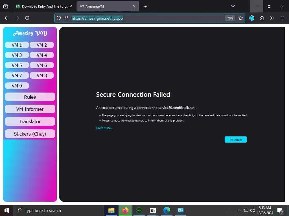Close the AmazingVM tab
This screenshot has width=289, height=216.
(x=134, y=6)
